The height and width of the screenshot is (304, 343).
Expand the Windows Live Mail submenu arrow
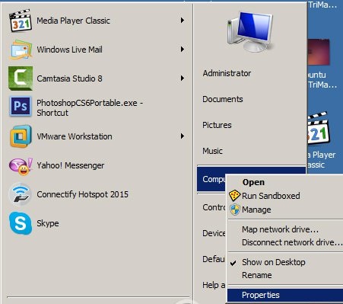click(183, 50)
